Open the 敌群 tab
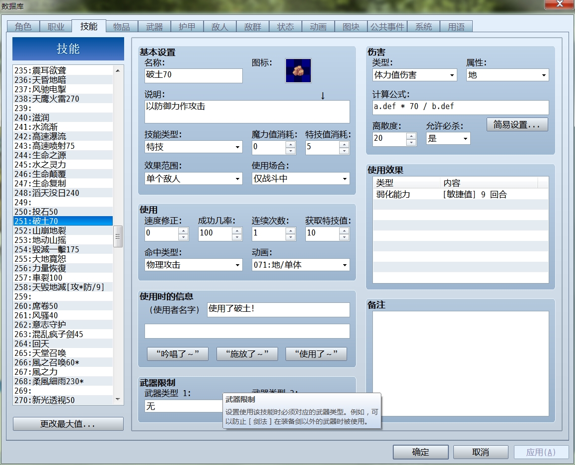 point(252,27)
